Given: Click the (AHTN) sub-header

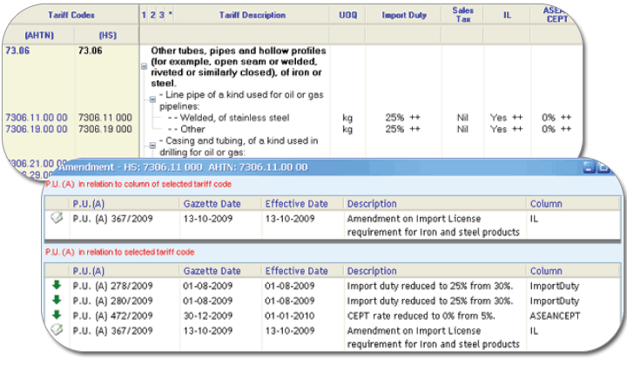Looking at the screenshot, I should pyautogui.click(x=39, y=36).
